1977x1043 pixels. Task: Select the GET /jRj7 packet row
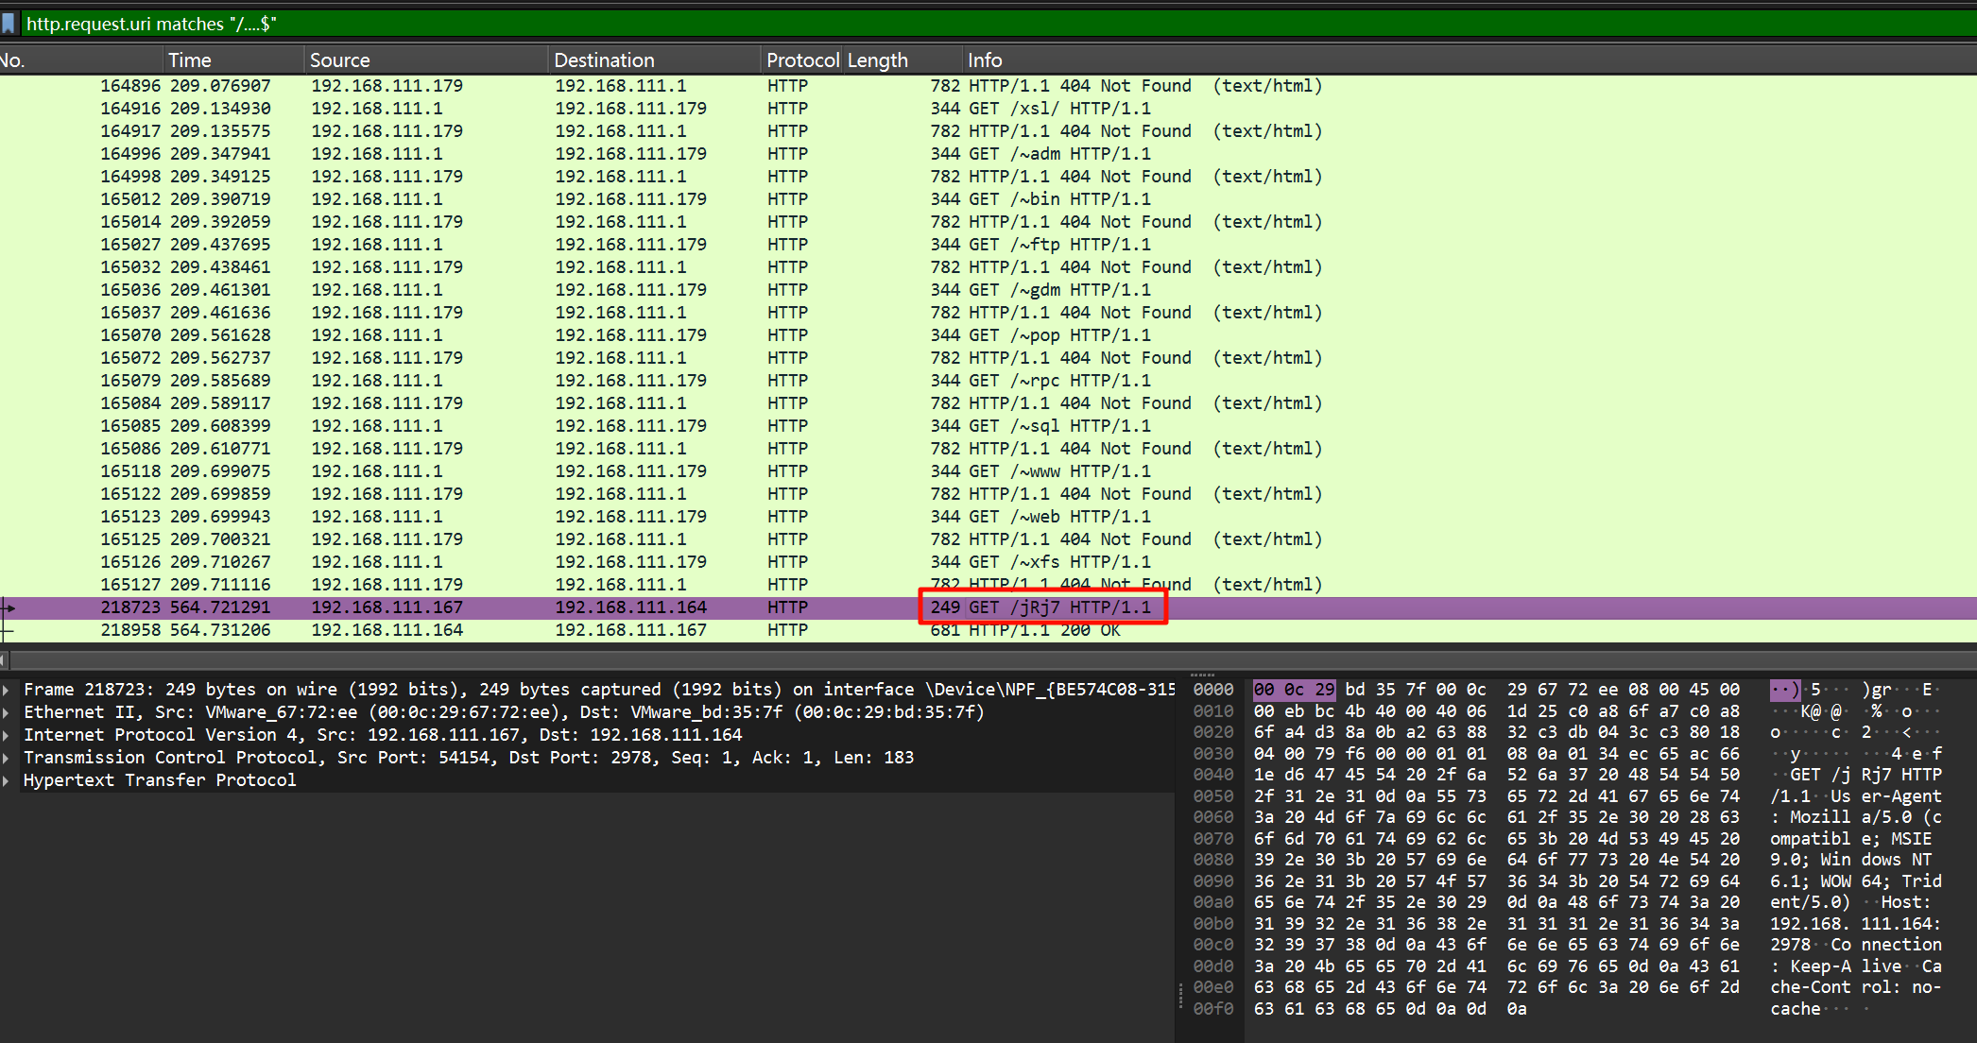tap(1040, 607)
